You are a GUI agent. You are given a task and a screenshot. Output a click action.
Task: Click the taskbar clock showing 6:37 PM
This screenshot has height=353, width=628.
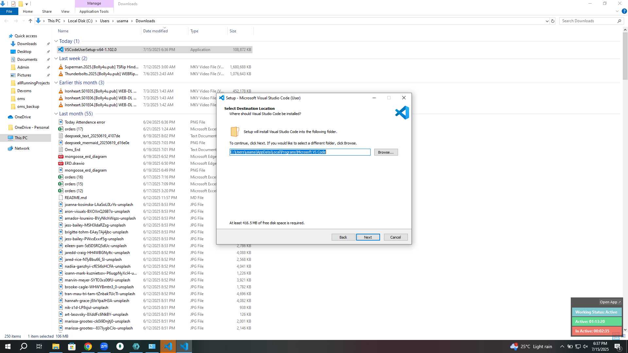(x=600, y=346)
